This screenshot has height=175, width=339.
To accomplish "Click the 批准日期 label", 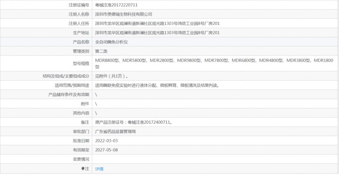I will (81, 141).
